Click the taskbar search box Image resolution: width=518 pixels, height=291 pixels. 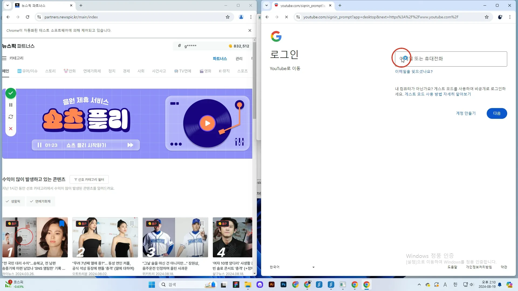[x=188, y=285]
